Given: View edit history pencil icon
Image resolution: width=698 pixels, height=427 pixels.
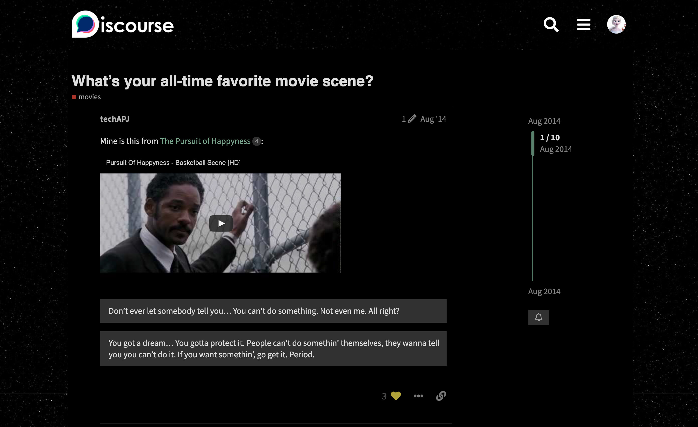Looking at the screenshot, I should pos(412,119).
